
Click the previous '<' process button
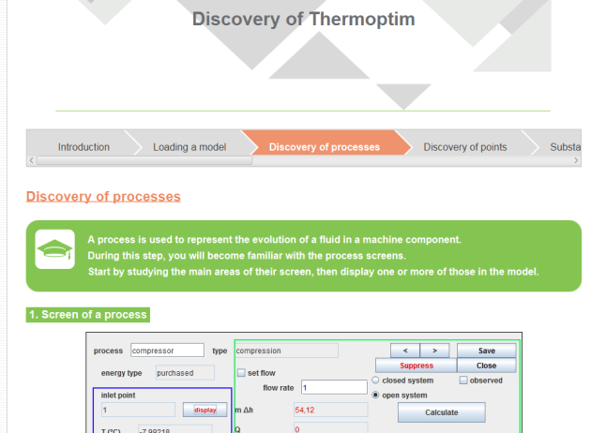405,351
